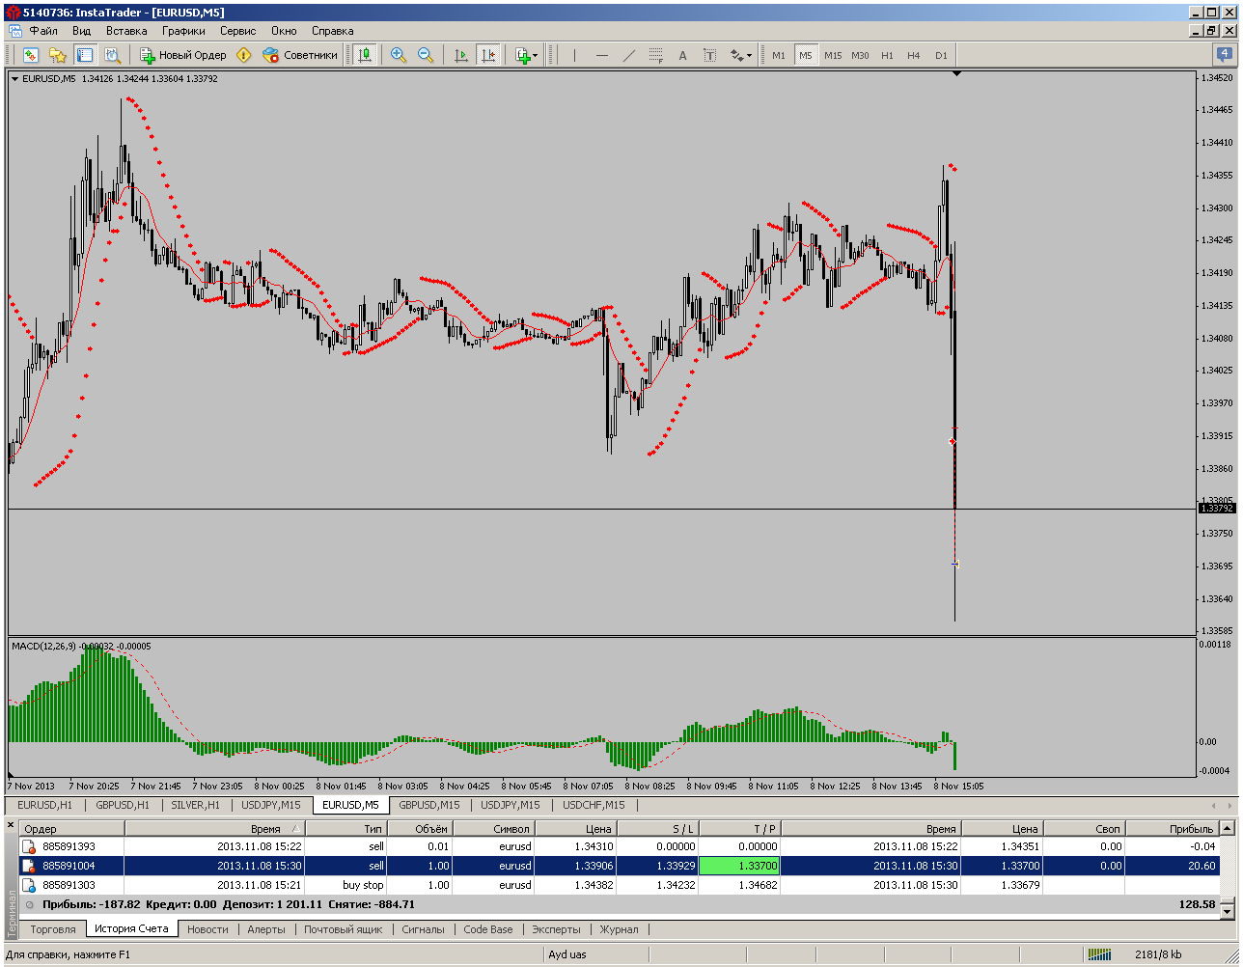Click the Новый Ордер button
The height and width of the screenshot is (967, 1243).
click(x=182, y=55)
